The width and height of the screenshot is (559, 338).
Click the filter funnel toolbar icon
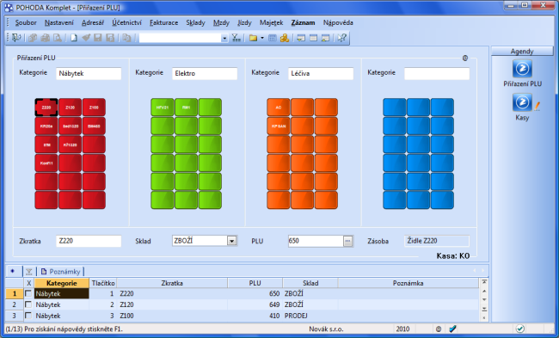236,38
